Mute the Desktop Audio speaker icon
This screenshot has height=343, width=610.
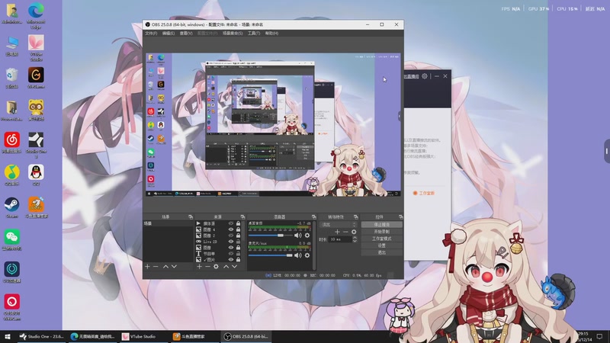point(297,236)
